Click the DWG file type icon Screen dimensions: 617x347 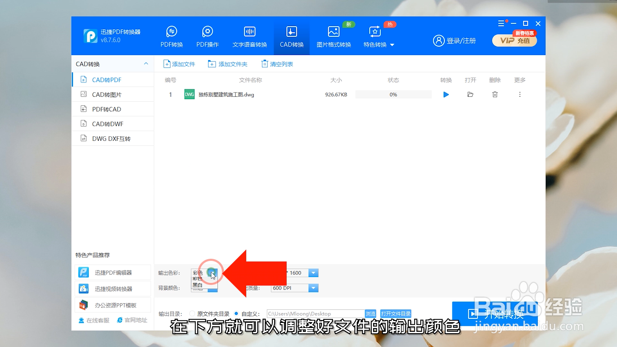pos(189,94)
